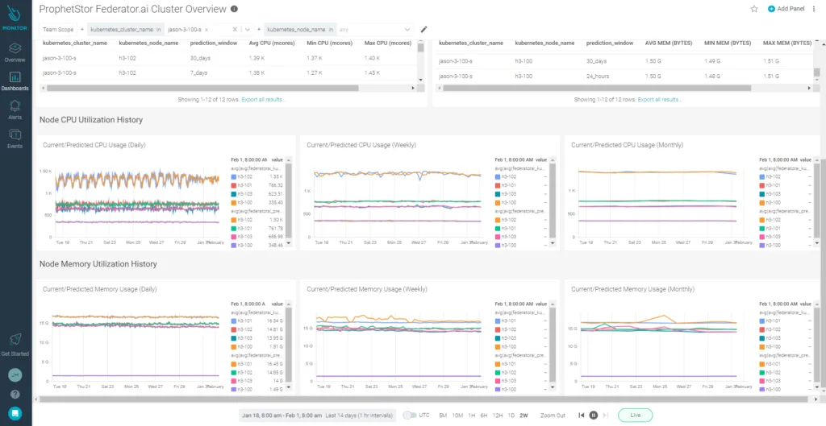The width and height of the screenshot is (826, 426).
Task: Expand the kubernetes_node_name value dropdown
Action: (407, 29)
